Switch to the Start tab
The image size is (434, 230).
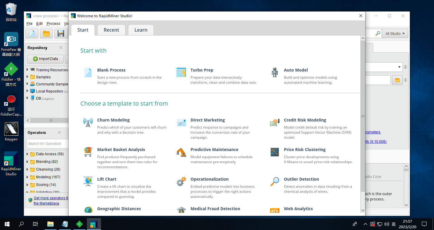coord(83,30)
